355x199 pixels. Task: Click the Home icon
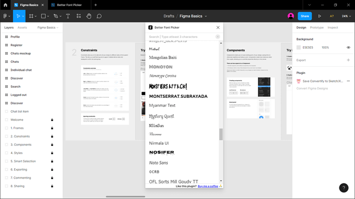(5, 5)
